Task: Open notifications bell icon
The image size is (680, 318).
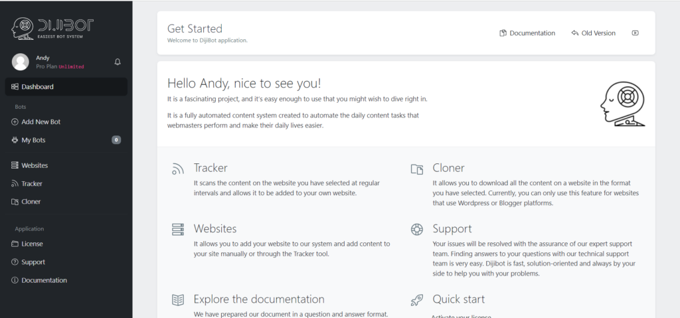Action: coord(118,62)
